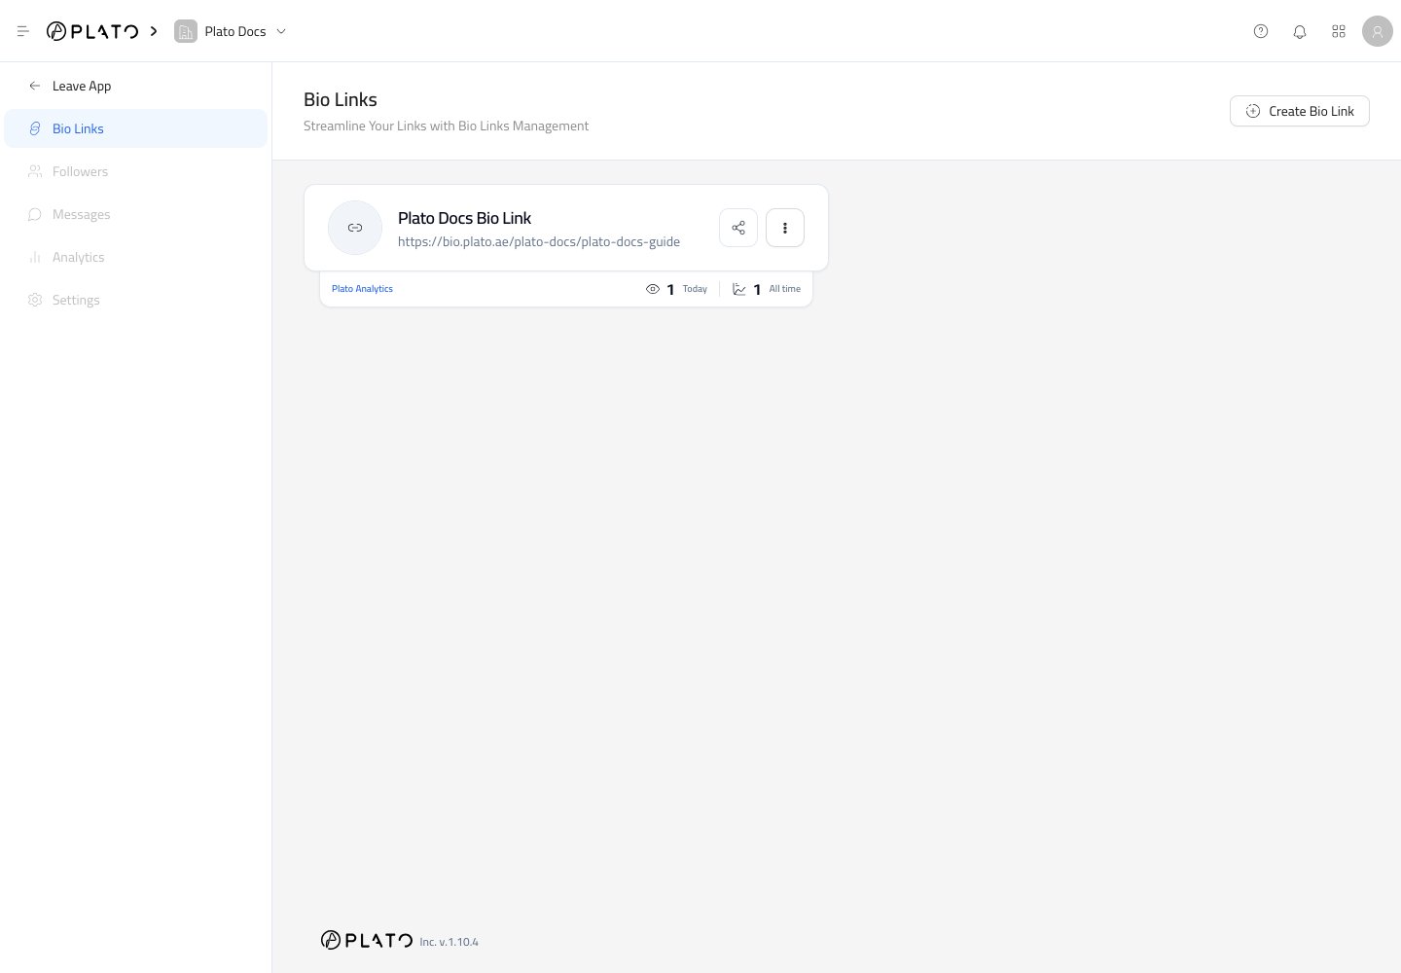Click the footer Plato logo
The height and width of the screenshot is (973, 1401).
[367, 940]
